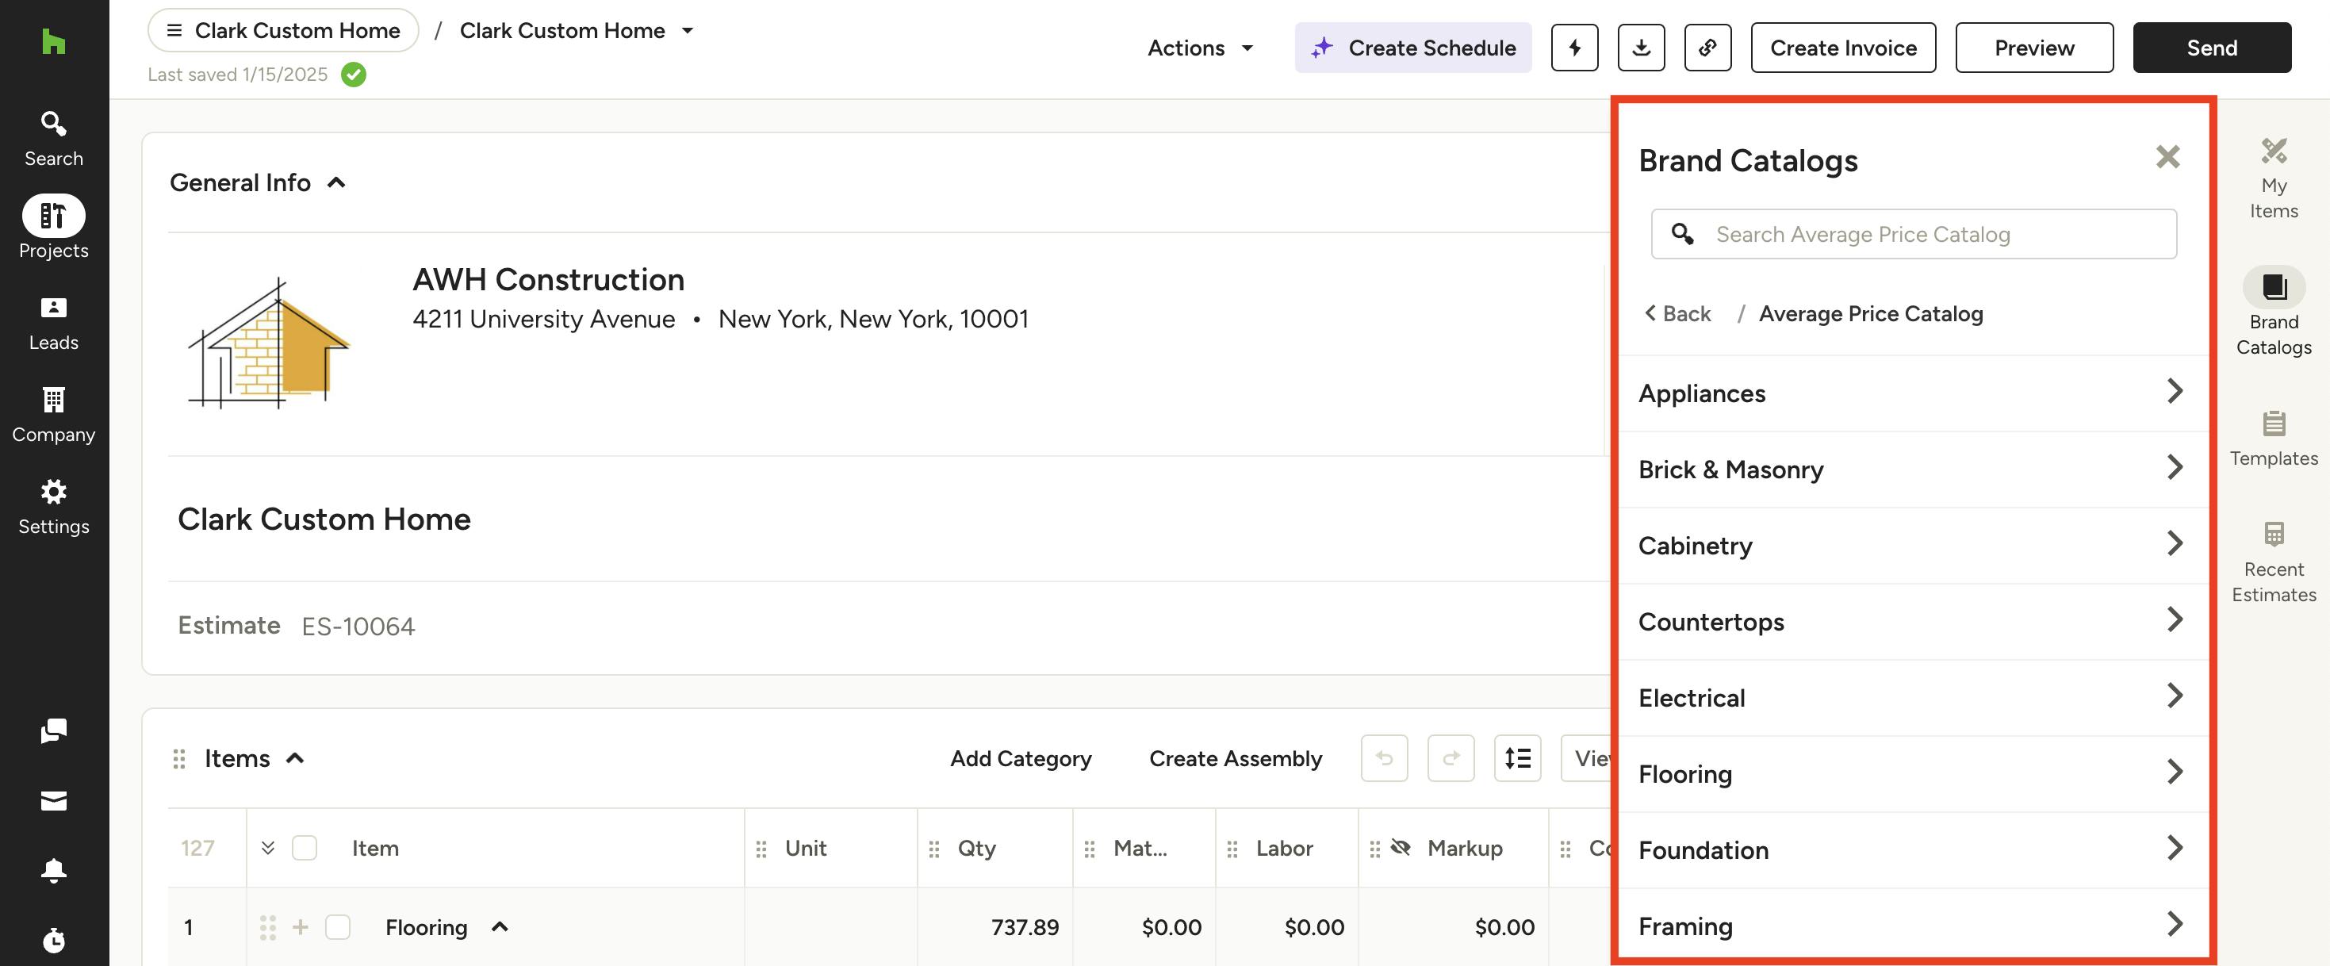The image size is (2330, 966).
Task: Collapse the Items section
Action: coord(295,758)
